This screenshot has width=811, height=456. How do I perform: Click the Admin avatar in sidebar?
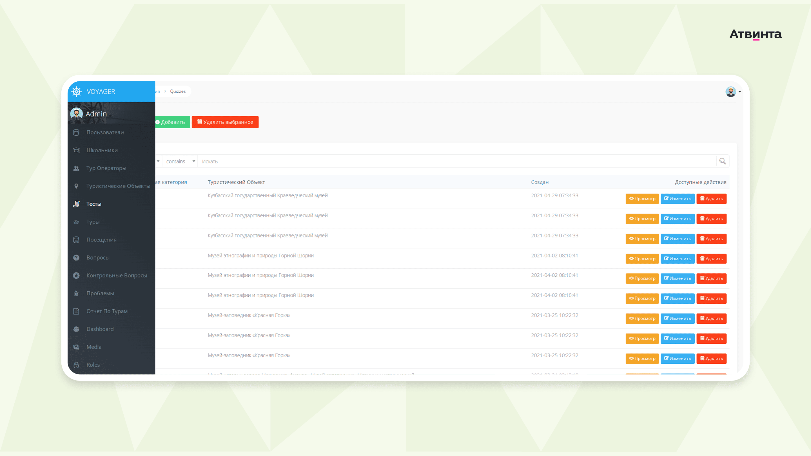pyautogui.click(x=77, y=114)
